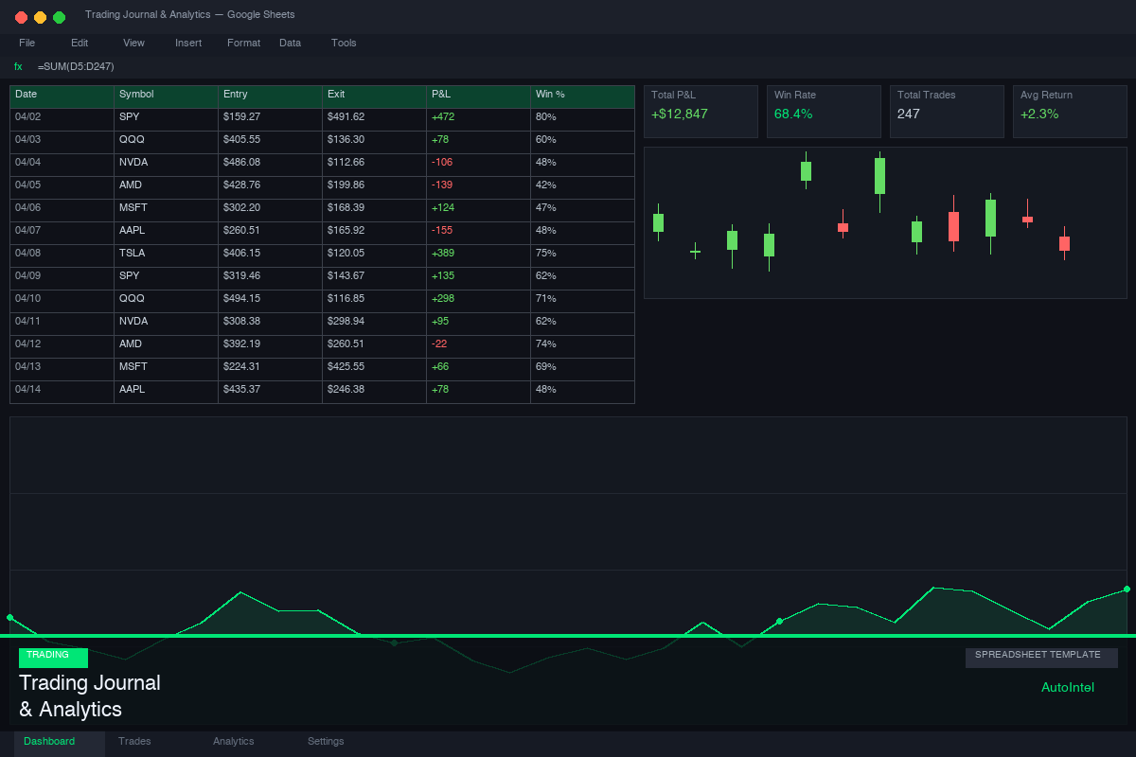Click the Entry column header
Screen dimensions: 1136x757
270,95
